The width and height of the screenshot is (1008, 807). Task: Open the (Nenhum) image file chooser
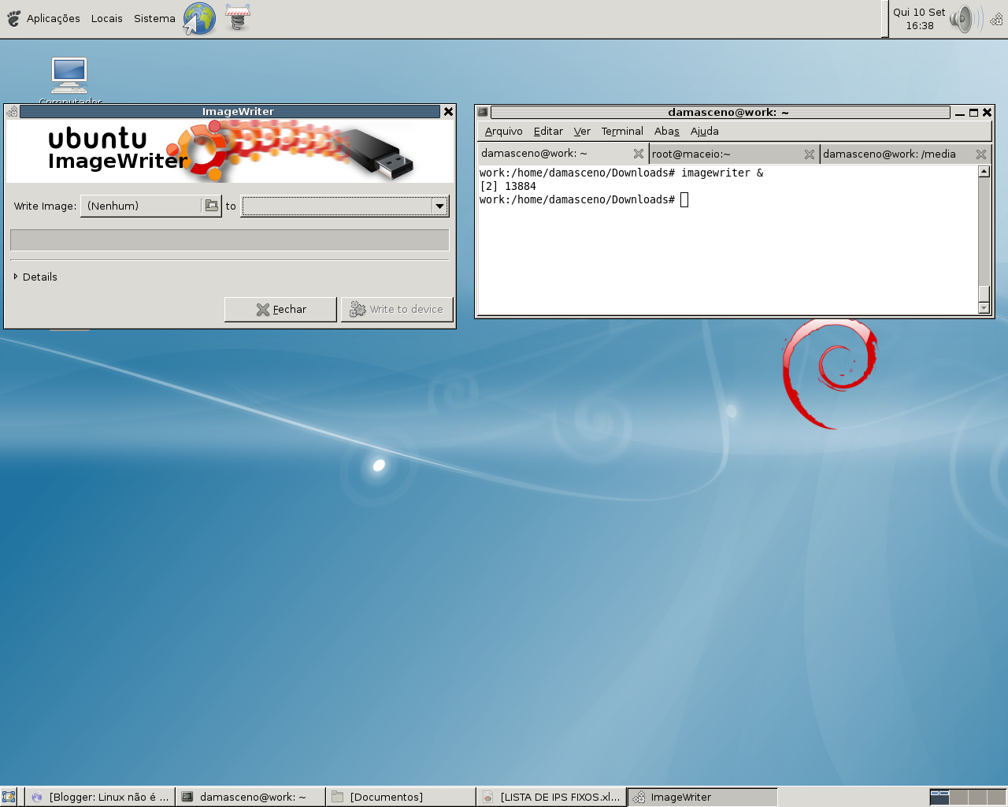[151, 206]
